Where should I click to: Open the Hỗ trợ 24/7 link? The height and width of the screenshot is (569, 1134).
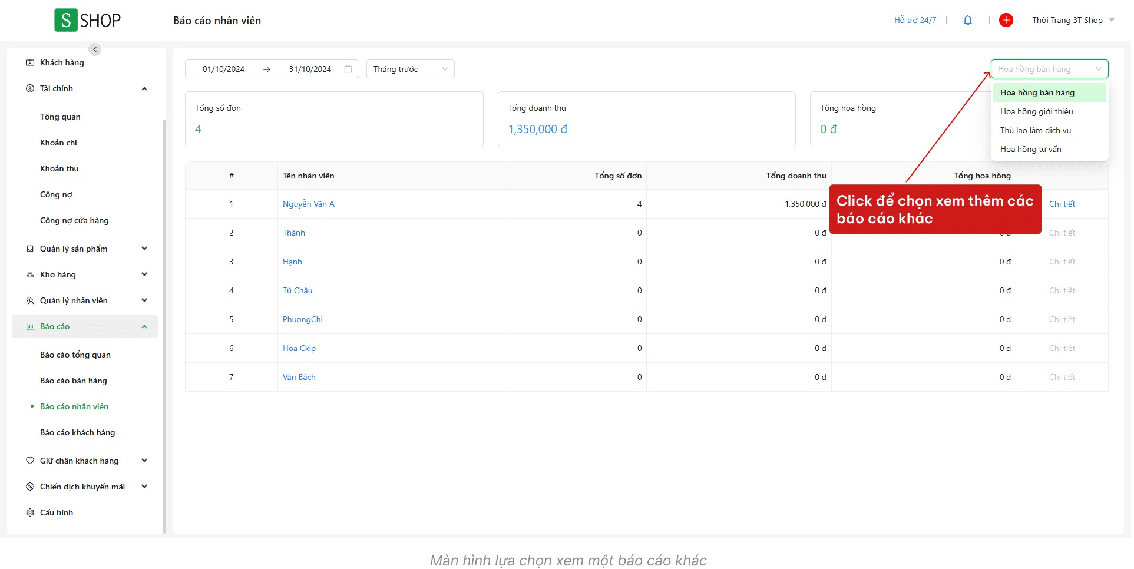(915, 20)
